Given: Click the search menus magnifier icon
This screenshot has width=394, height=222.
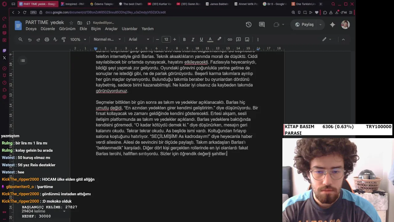Looking at the screenshot, I should (20, 39).
